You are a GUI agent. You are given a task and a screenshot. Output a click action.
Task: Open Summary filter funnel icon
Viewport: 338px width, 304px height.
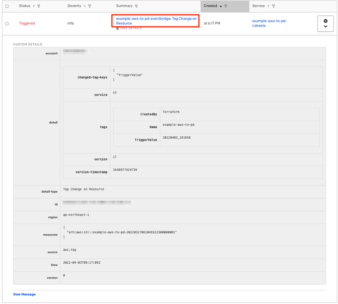click(x=136, y=6)
